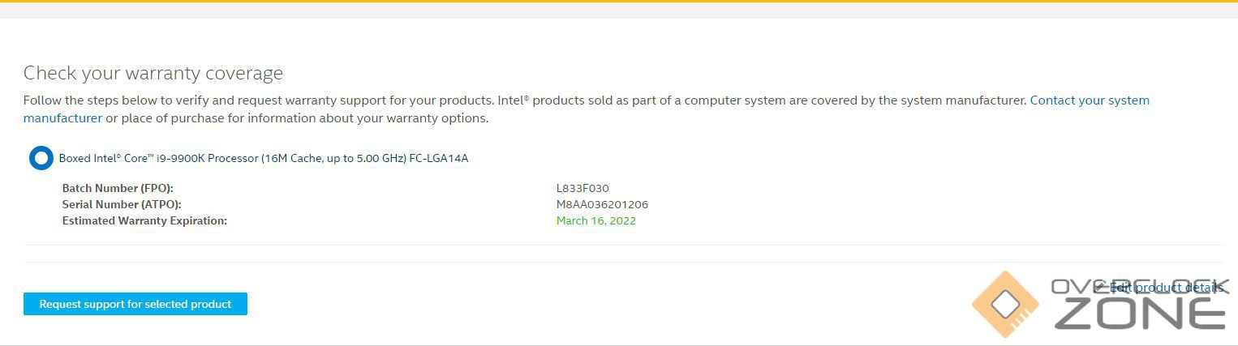Select the Boxed Intel Core i9-9900K radio button

pos(41,158)
